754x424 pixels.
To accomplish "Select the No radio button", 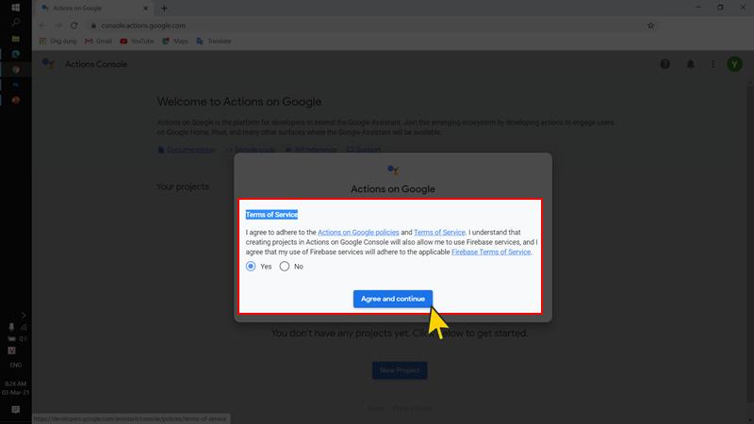I will (x=285, y=267).
